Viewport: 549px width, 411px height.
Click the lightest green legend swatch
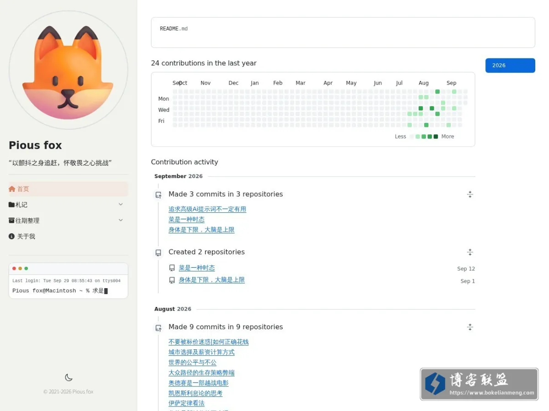418,137
